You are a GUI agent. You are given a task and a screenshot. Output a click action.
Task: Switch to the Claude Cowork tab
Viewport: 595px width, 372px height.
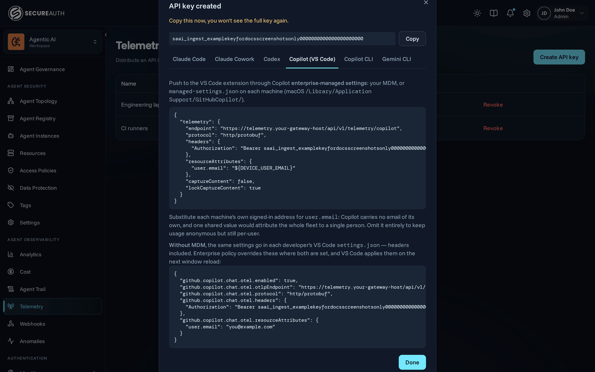234,59
